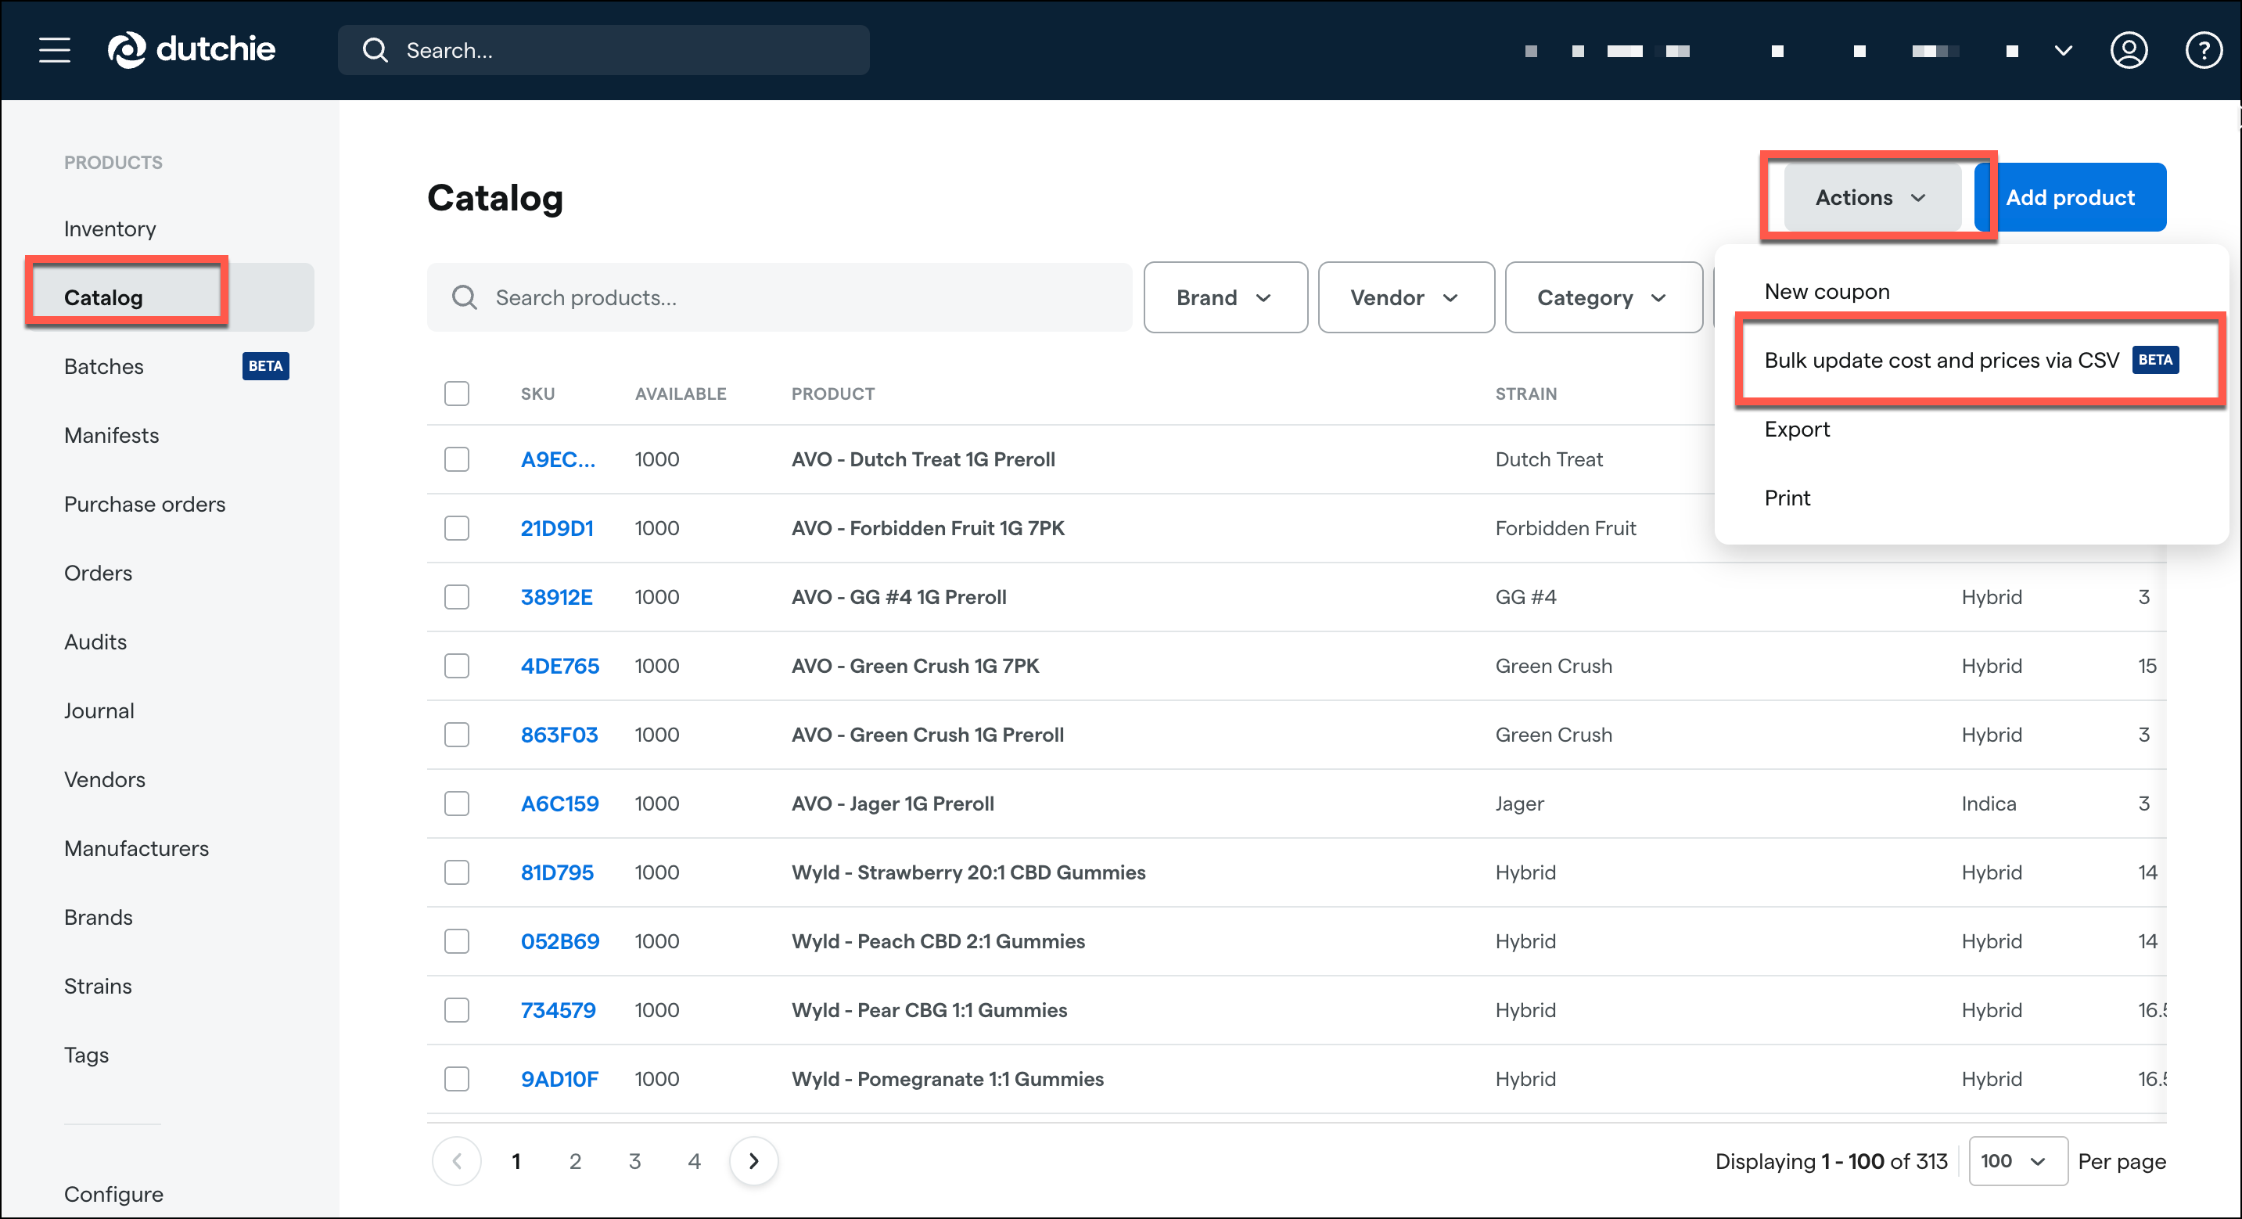
Task: Open Vendors in the sidebar
Action: 105,779
